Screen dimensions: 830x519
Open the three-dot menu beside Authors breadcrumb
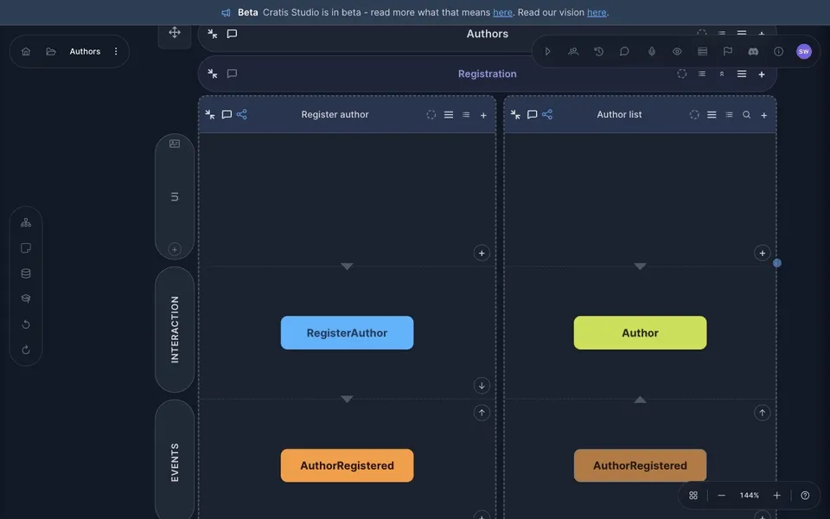tap(116, 51)
